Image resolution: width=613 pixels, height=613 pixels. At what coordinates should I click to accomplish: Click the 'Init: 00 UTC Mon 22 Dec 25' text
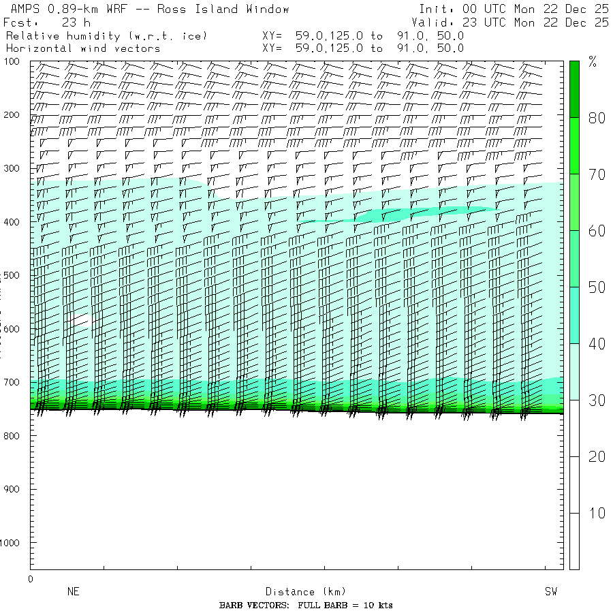[x=514, y=9]
